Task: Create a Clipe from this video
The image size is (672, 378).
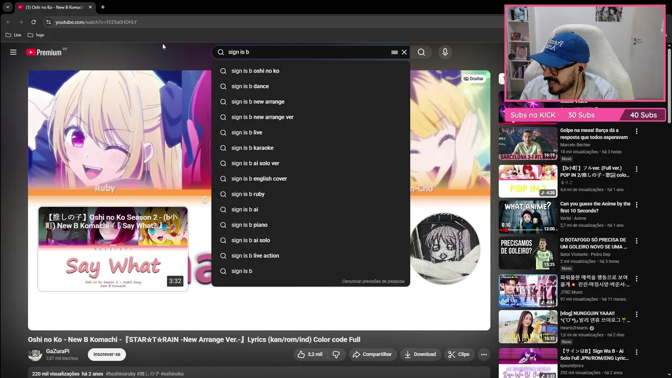Action: click(x=458, y=354)
